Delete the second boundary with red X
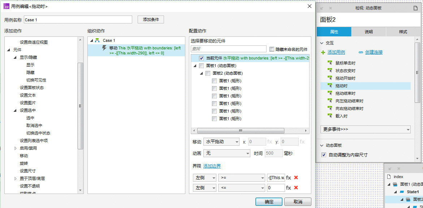The image size is (423, 208). pos(296,187)
